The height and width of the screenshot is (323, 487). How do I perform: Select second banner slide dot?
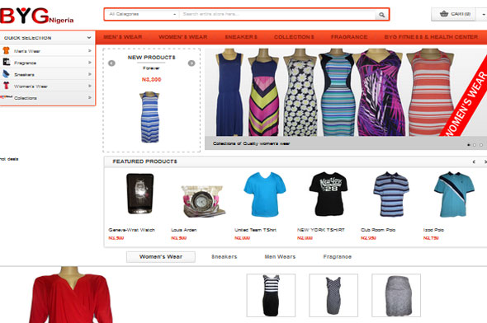pyautogui.click(x=475, y=145)
